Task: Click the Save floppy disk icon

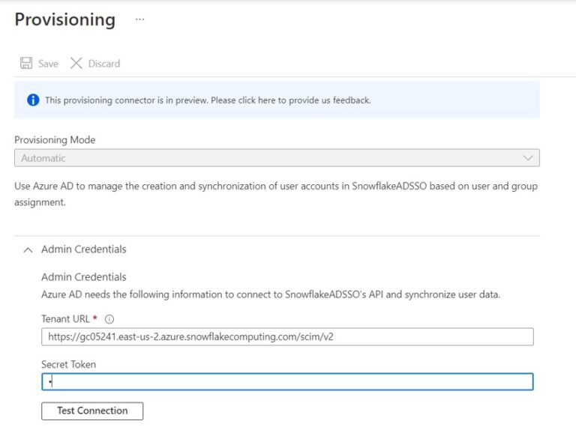Action: pos(26,63)
